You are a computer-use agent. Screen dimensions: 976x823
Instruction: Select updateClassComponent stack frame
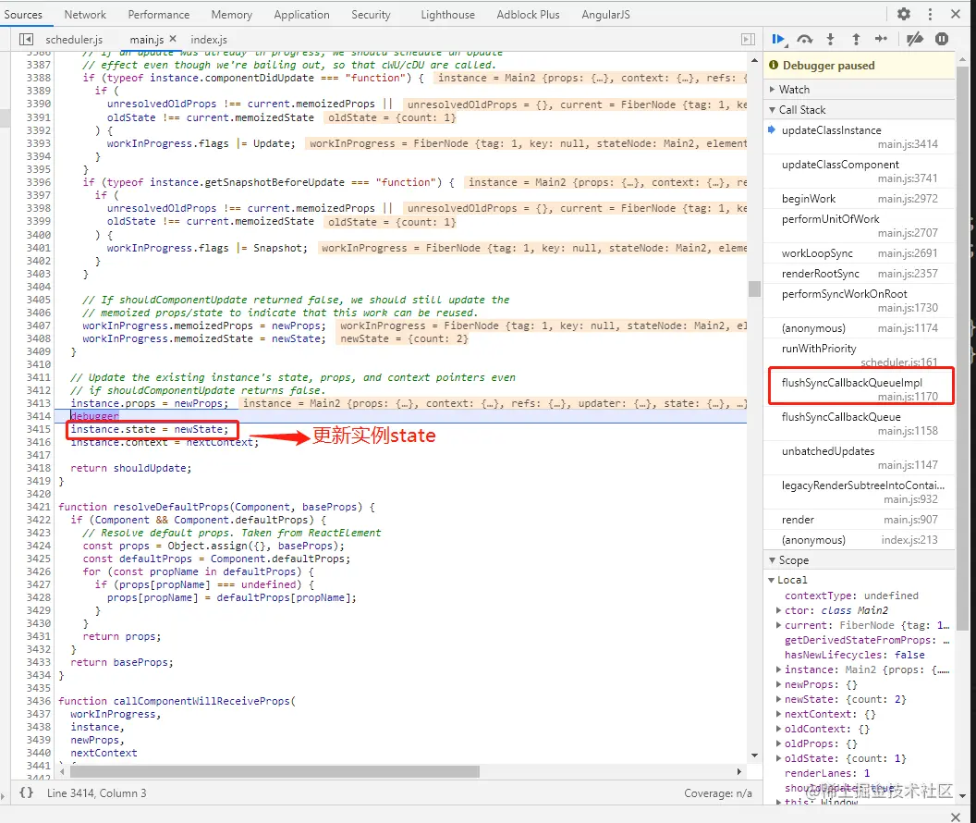point(859,171)
